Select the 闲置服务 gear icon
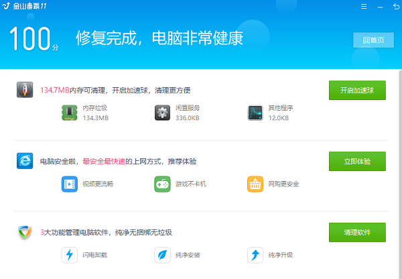Image resolution: width=402 pixels, height=279 pixels. click(x=162, y=113)
